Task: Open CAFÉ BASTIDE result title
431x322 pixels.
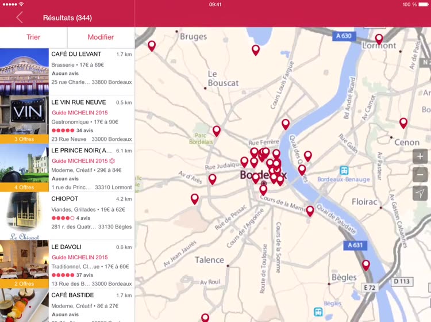Action: tap(72, 295)
